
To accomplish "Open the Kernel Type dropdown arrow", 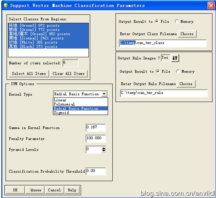I will tap(104, 94).
